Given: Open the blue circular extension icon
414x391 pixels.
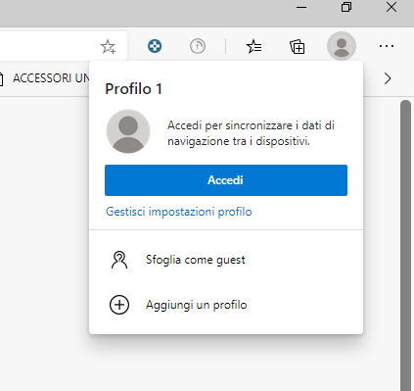Looking at the screenshot, I should tap(155, 46).
